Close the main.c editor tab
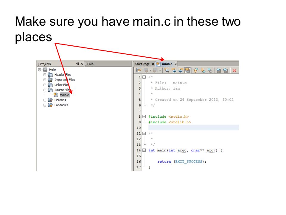Image resolution: width=286 pixels, height=215 pixels. click(175, 64)
